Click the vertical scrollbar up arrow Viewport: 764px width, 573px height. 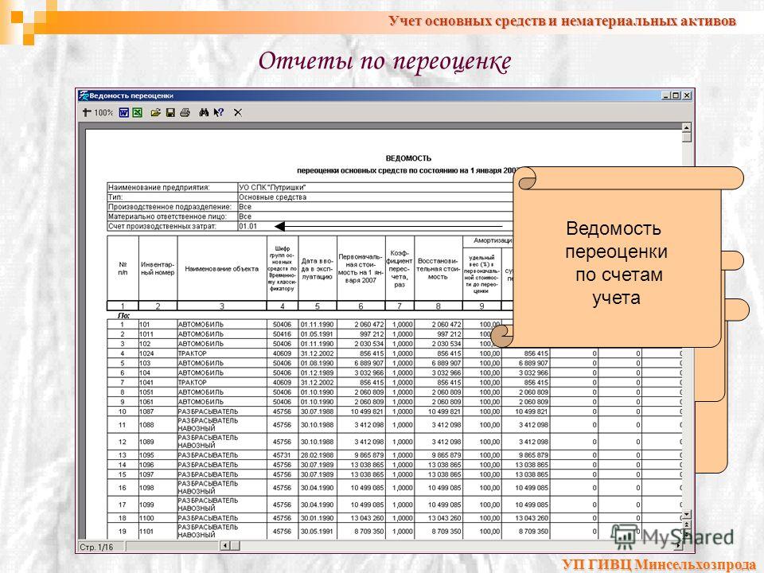[687, 127]
